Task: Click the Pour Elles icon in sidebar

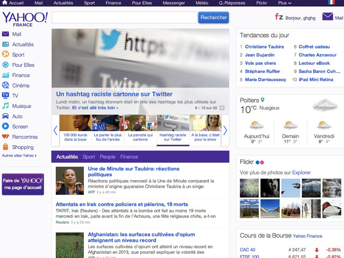Action: pyautogui.click(x=5, y=64)
